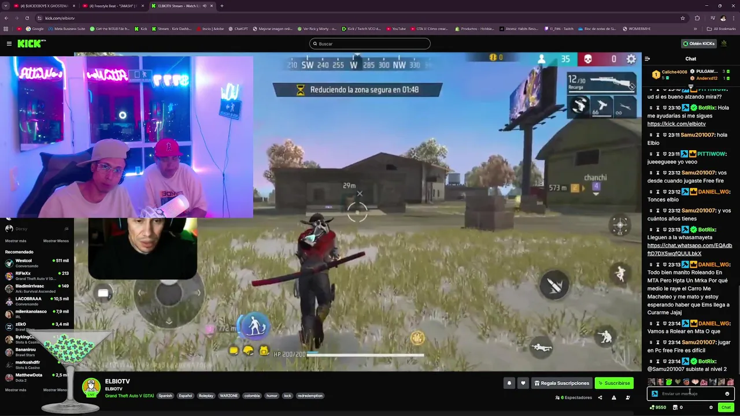Viewport: 740px width, 416px height.
Task: Click the bell notification button below stream
Action: 509,383
